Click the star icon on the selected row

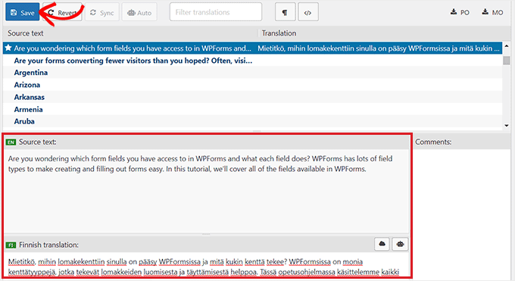pyautogui.click(x=8, y=48)
